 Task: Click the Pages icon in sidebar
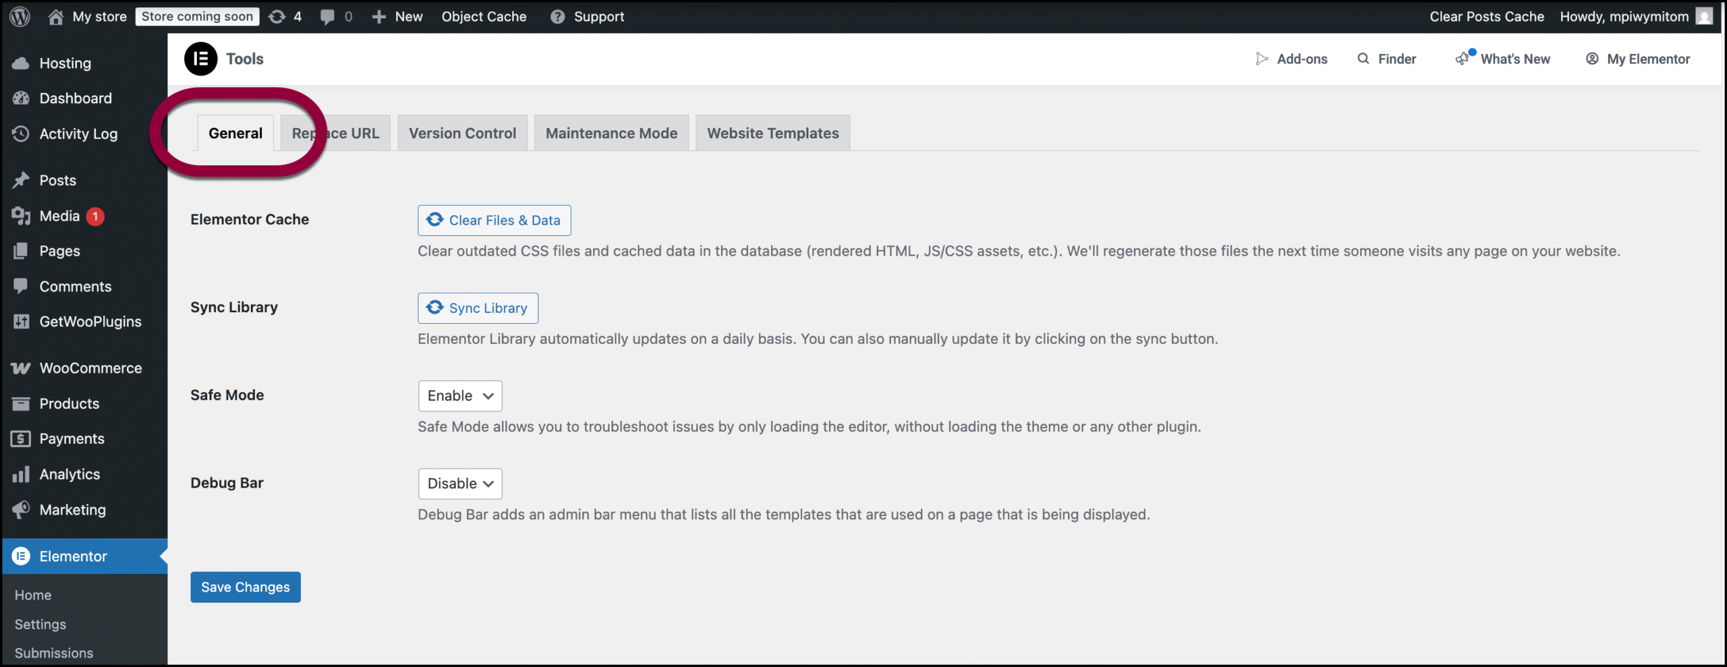click(x=21, y=251)
